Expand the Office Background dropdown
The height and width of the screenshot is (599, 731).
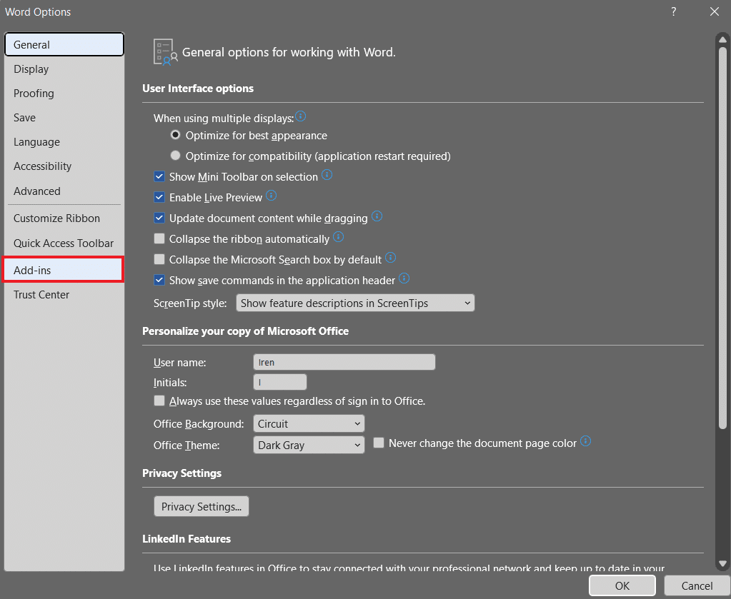coord(309,424)
